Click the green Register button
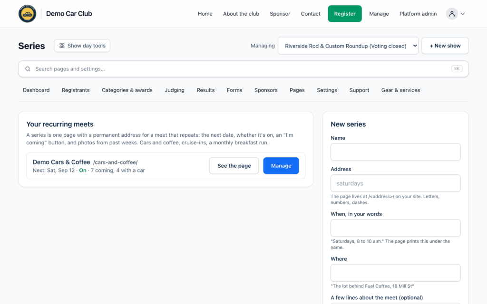 pyautogui.click(x=345, y=14)
